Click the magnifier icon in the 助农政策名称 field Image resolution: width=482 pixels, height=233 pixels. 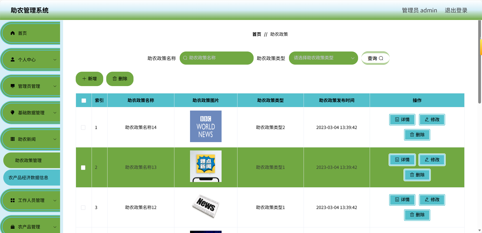(185, 58)
